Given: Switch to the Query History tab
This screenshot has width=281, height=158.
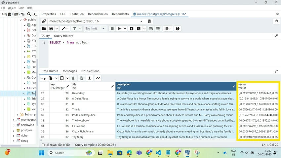Looking at the screenshot, I should (x=63, y=36).
